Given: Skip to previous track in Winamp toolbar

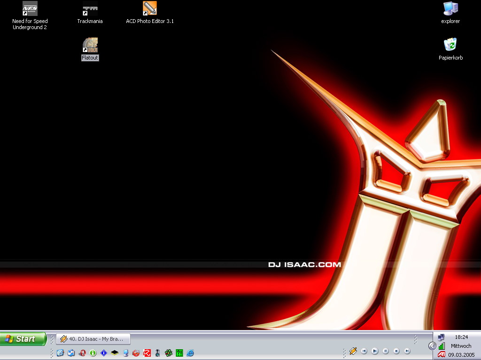Looking at the screenshot, I should (364, 351).
